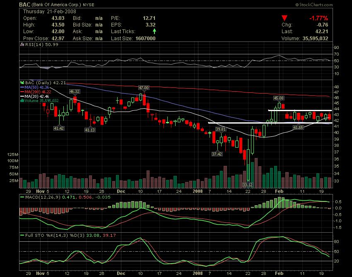Click Feb on the bottom date axis
The width and height of the screenshot is (352, 277).
click(279, 273)
